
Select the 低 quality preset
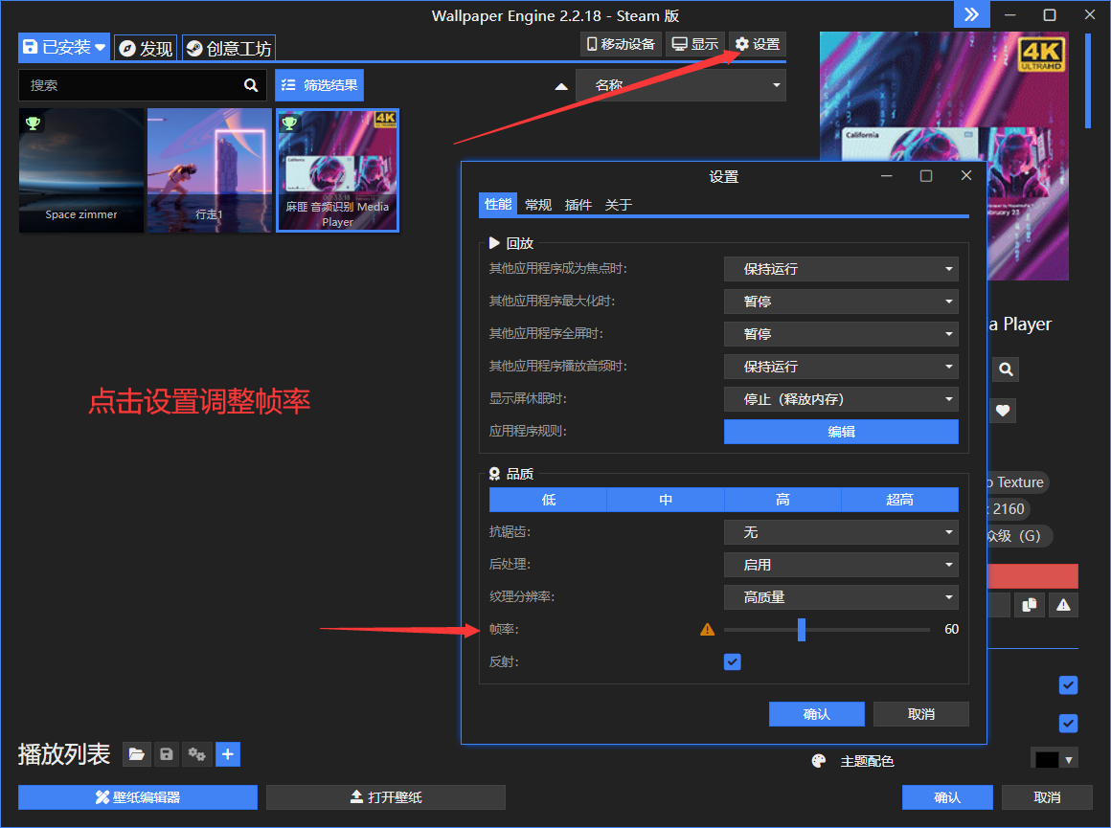[x=549, y=500]
